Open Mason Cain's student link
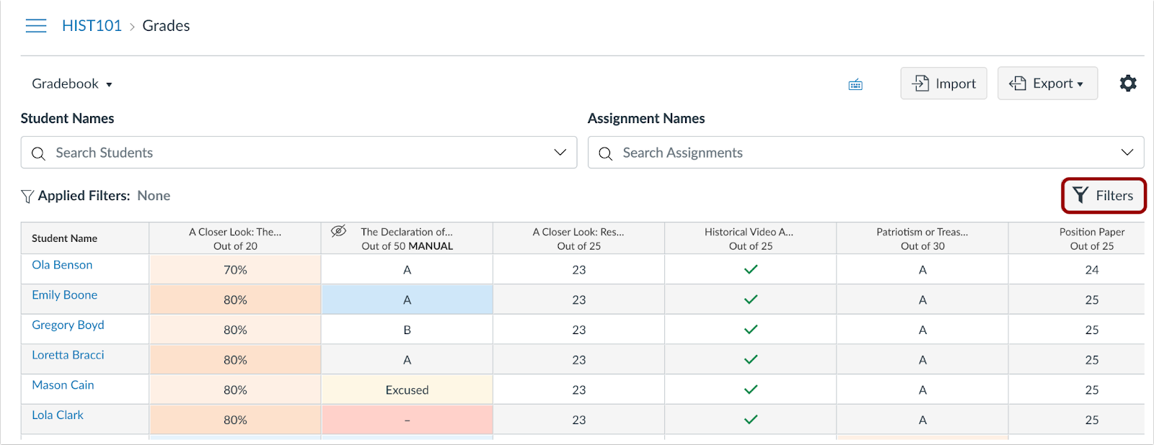The image size is (1154, 445). [x=63, y=385]
